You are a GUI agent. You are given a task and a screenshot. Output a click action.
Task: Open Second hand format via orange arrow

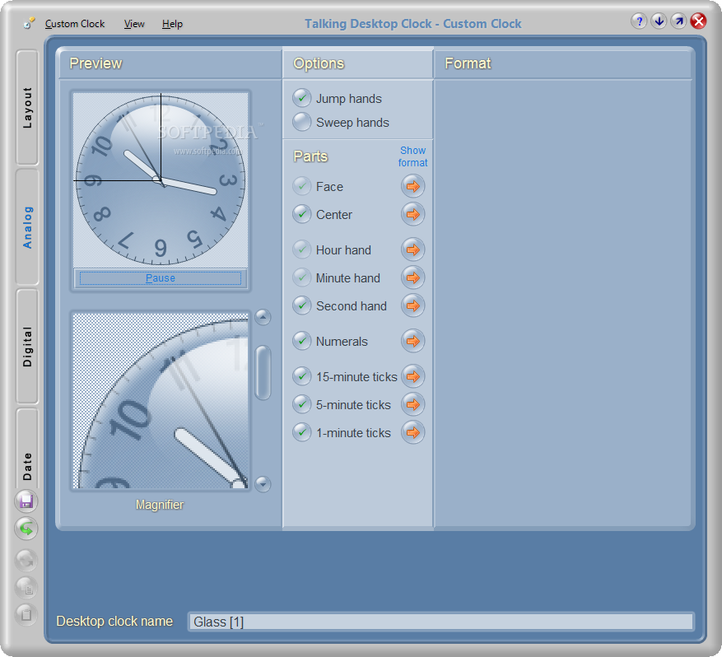pos(412,305)
